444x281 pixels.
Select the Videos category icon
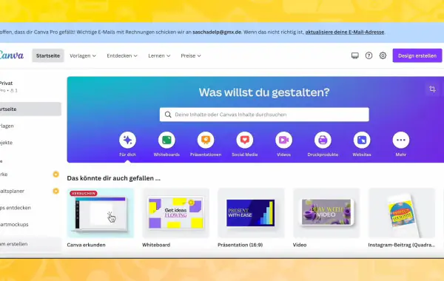point(283,140)
